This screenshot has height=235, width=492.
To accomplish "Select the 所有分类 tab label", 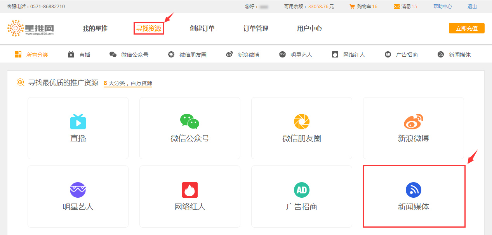I will pyautogui.click(x=37, y=55).
